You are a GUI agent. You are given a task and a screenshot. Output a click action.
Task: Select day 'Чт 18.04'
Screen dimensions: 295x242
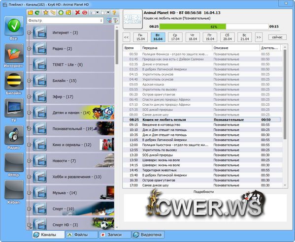193,37
